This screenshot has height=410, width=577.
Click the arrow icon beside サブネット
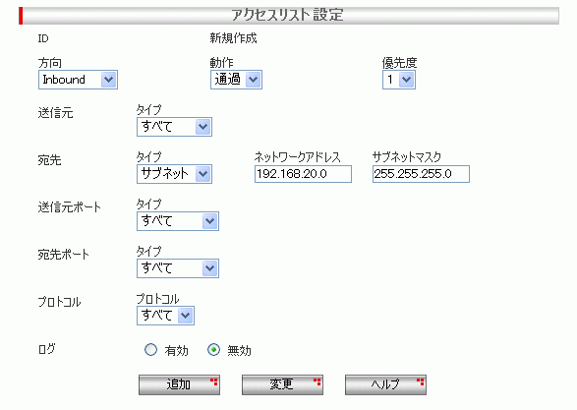pyautogui.click(x=202, y=174)
